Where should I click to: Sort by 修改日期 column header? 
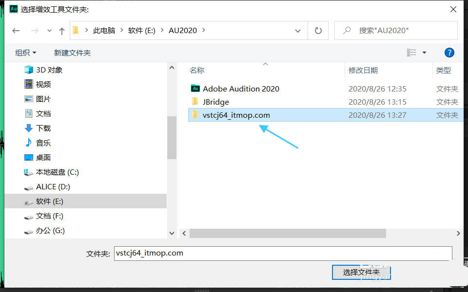tap(363, 71)
